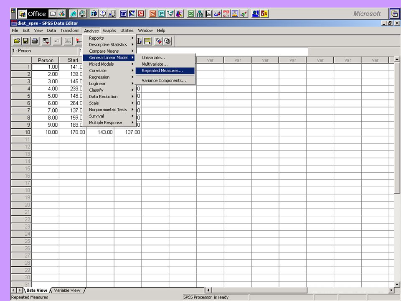
Task: Select cell with value 137.00
Action: click(128, 133)
